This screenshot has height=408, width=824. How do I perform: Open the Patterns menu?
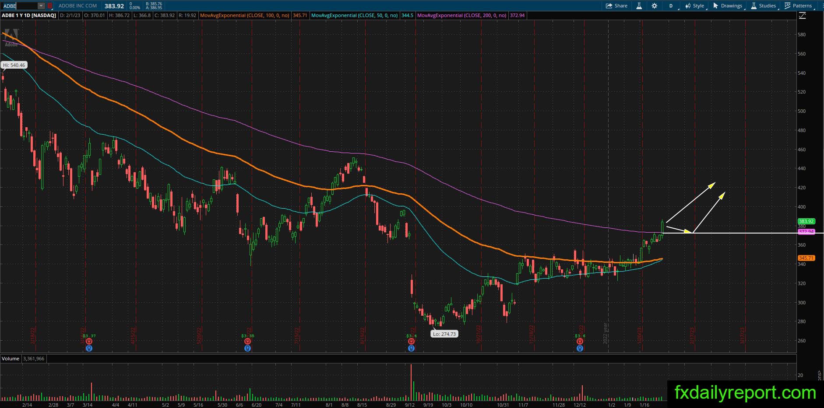point(799,6)
